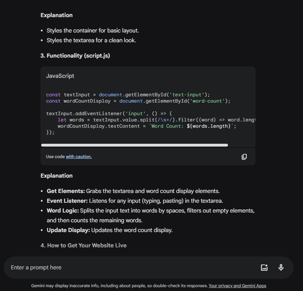Activate the microphone voice input icon

281,267
